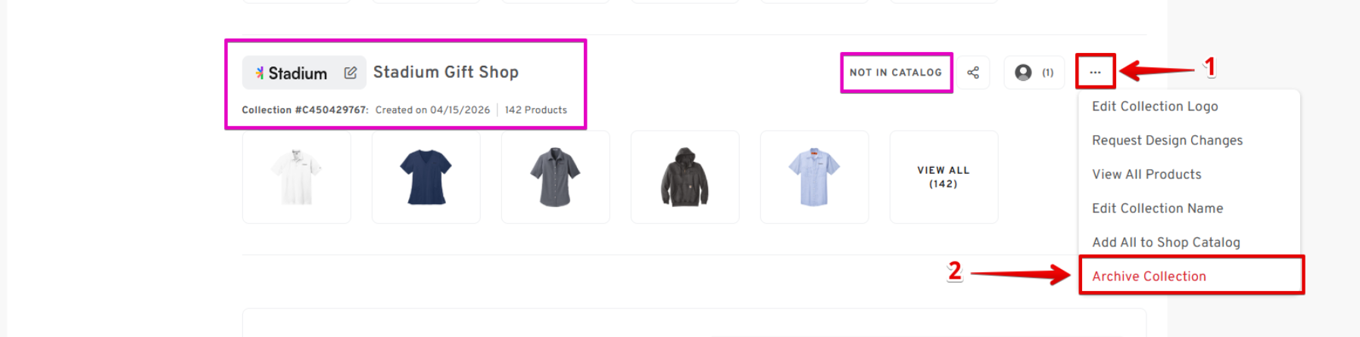Select Add All to Shop Catalog
Image resolution: width=1360 pixels, height=337 pixels.
[1165, 243]
